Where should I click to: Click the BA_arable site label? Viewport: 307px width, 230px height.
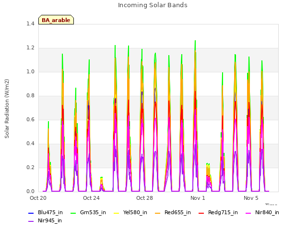coord(56,20)
